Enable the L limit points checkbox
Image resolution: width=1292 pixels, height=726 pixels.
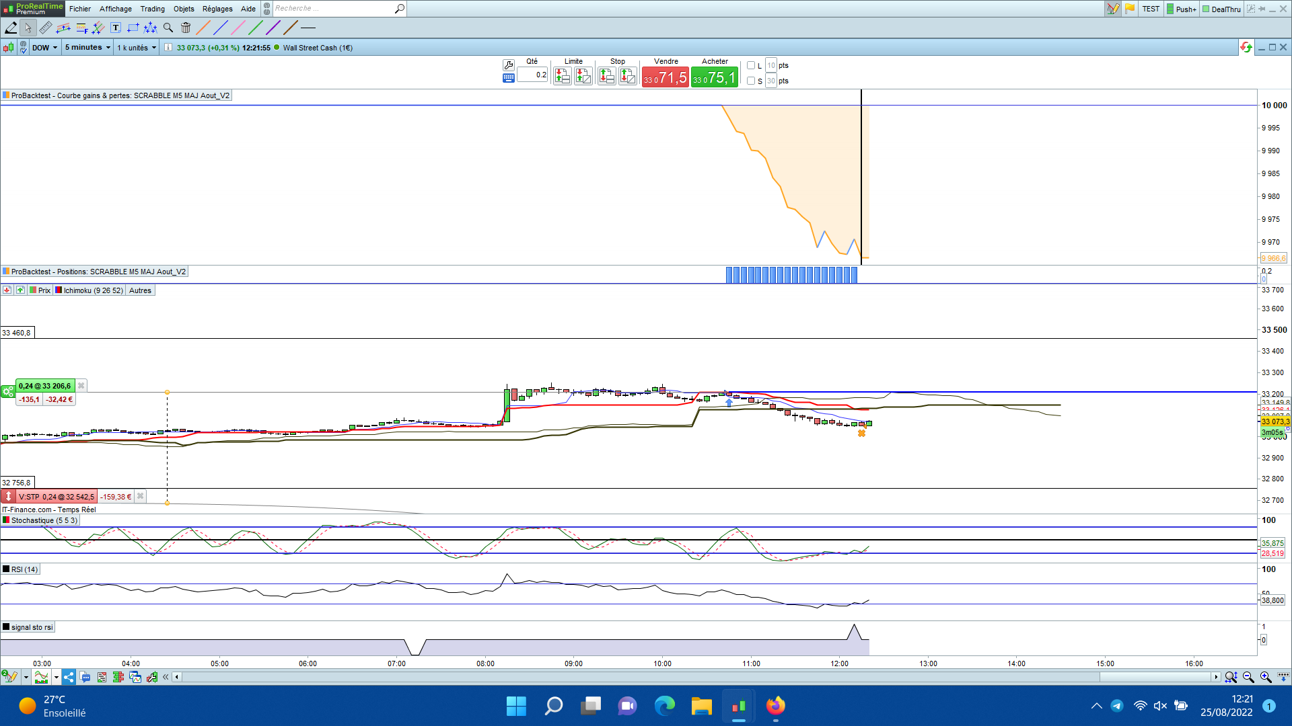[x=751, y=65]
